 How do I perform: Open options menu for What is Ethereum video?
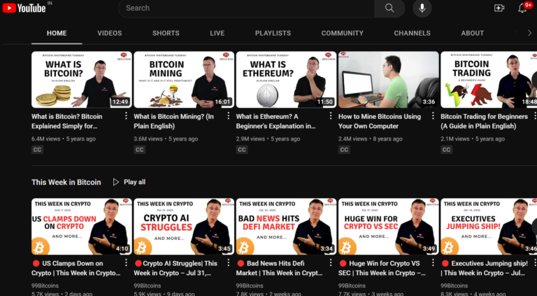tap(331, 116)
